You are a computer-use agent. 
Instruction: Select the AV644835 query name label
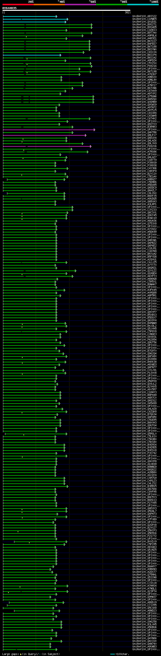point(9,8)
